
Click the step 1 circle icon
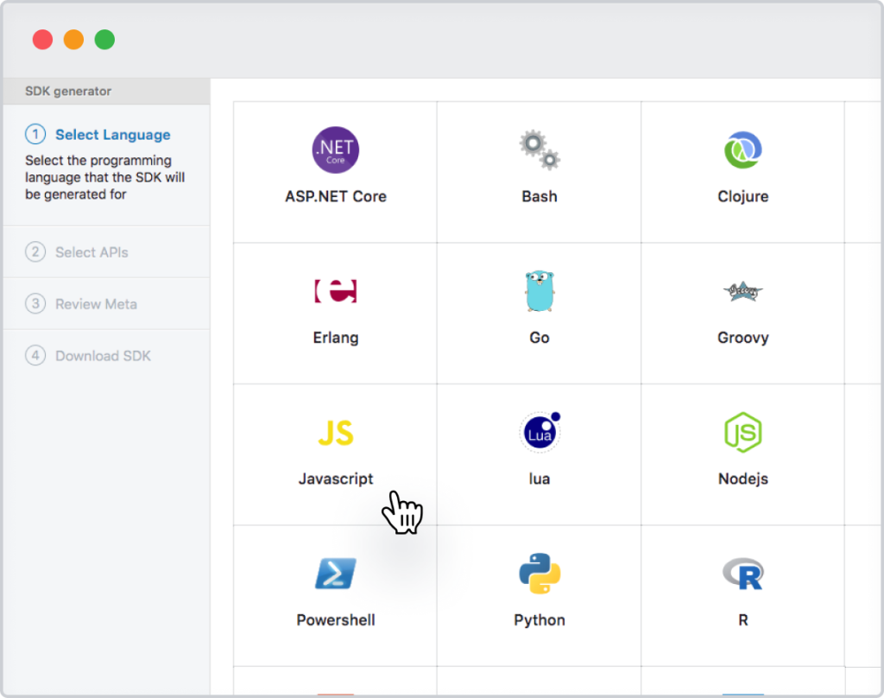35,134
